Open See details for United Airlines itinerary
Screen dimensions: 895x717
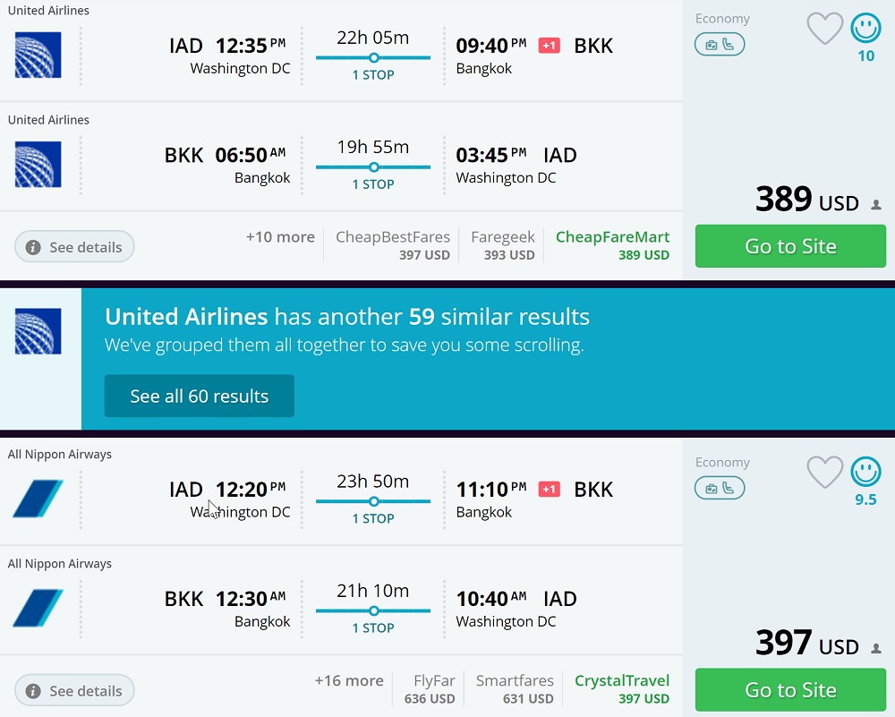coord(74,247)
